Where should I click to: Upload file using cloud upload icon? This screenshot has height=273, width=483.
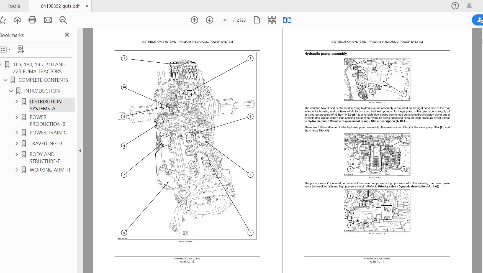17,20
